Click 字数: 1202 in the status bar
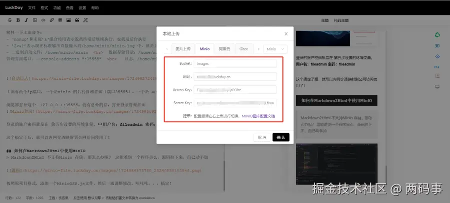 pos(34,198)
